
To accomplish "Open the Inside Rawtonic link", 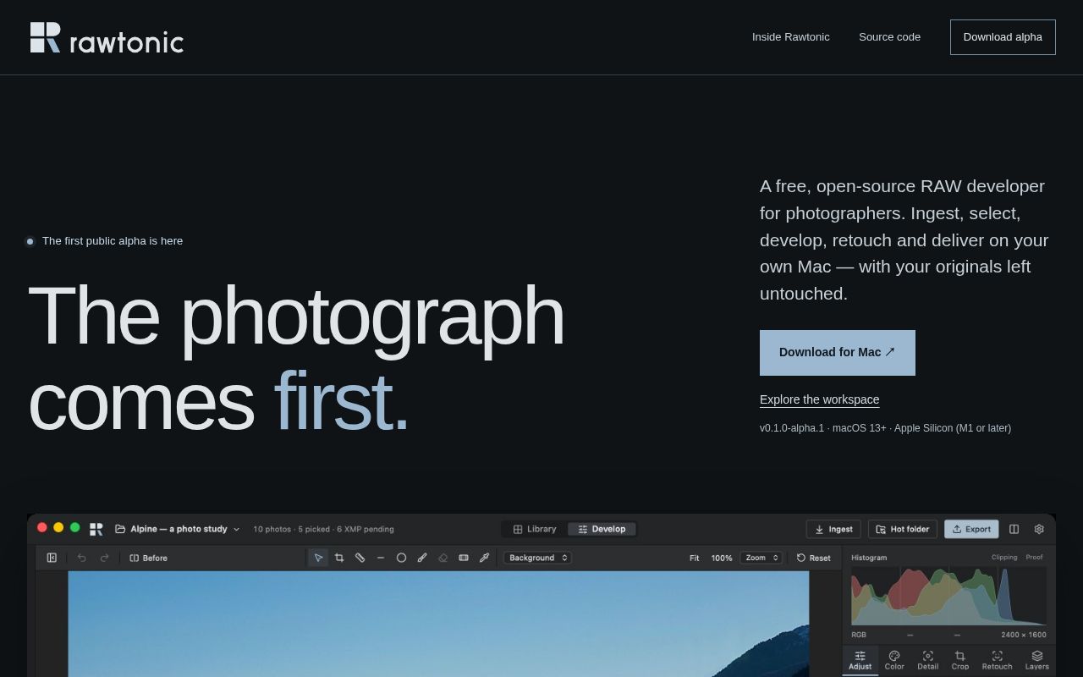I will [791, 37].
